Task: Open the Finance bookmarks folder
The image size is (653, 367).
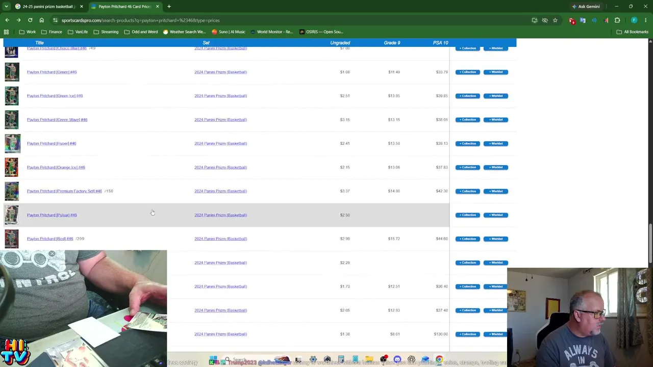Action: (x=52, y=32)
